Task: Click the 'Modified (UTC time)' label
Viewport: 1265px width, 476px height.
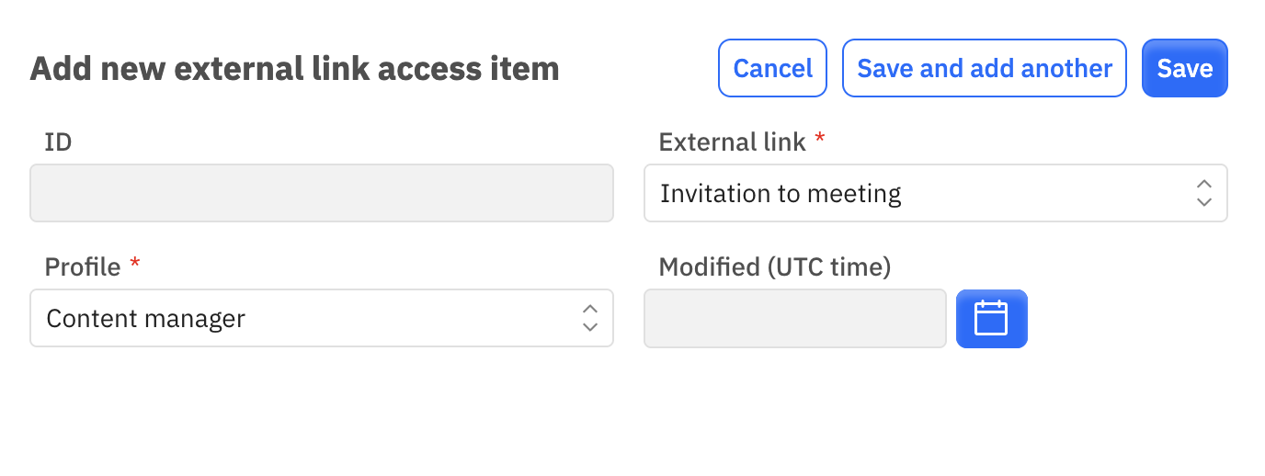Action: [775, 267]
